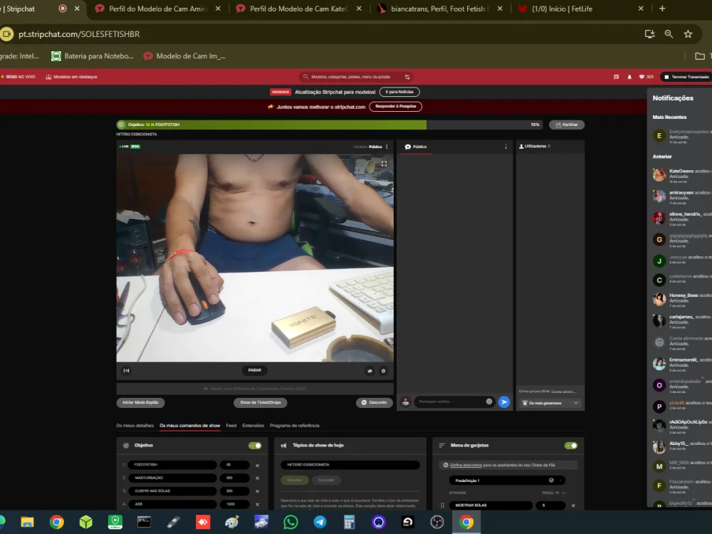Click the 'Iniciar Modo Espião' button
This screenshot has height=534, width=712.
coord(140,402)
